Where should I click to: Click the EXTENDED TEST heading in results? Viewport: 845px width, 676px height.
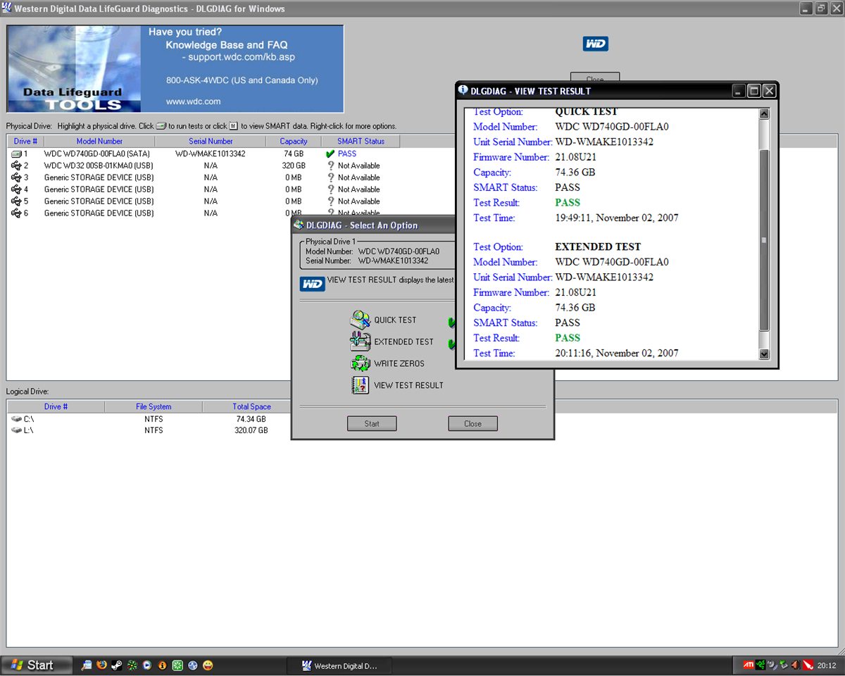(x=598, y=246)
